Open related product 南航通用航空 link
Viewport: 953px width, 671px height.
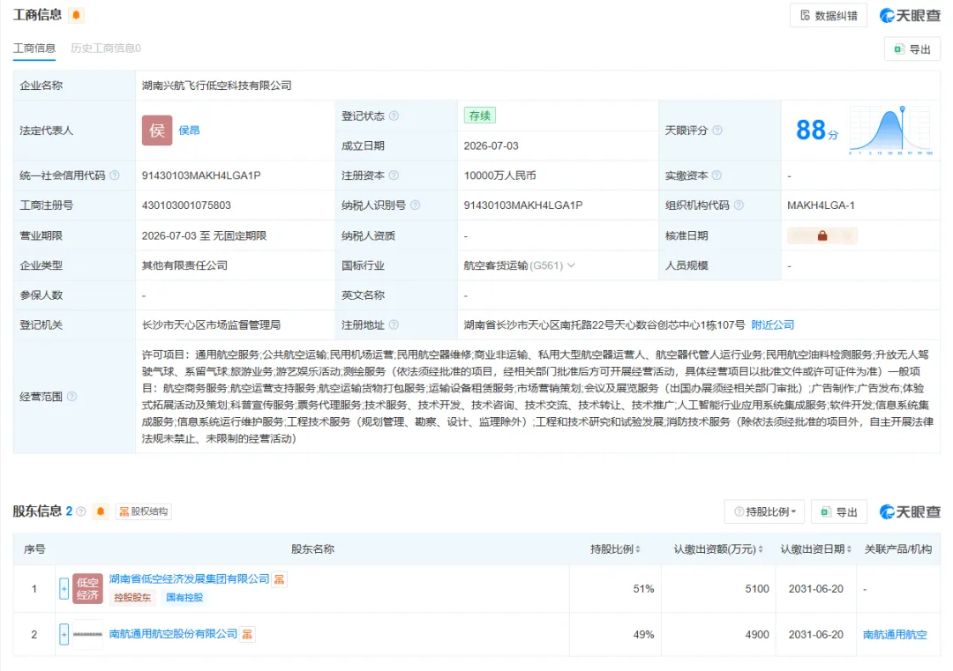click(895, 635)
